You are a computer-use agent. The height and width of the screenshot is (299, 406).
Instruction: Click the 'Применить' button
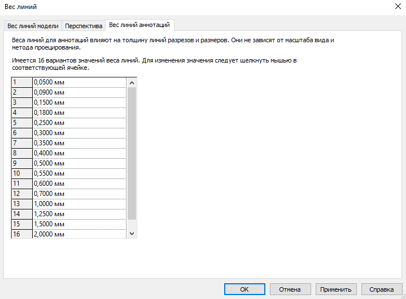(x=335, y=289)
